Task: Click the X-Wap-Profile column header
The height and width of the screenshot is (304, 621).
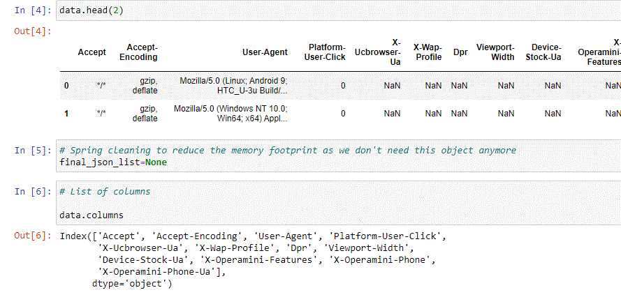Action: (x=428, y=52)
